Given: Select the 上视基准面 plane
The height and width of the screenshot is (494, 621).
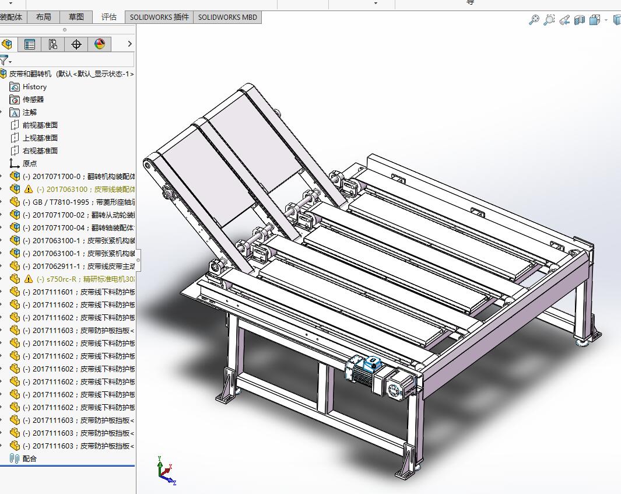Looking at the screenshot, I should click(x=34, y=138).
